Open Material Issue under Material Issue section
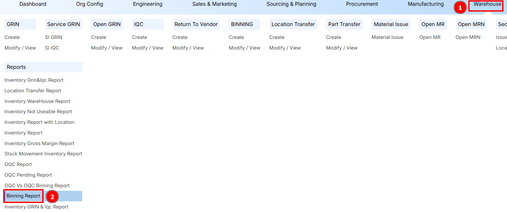This screenshot has height=212, width=507. tap(387, 37)
